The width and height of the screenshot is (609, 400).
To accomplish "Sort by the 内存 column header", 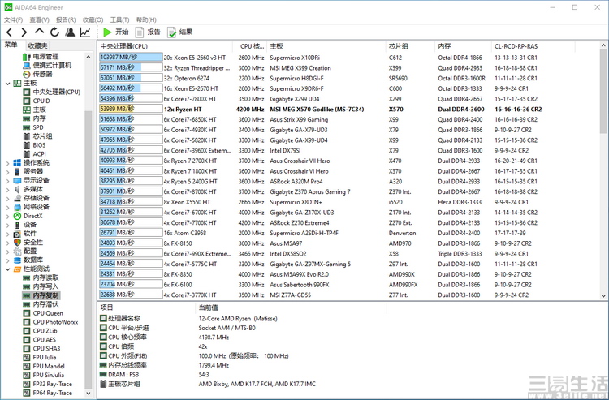I will pos(463,46).
